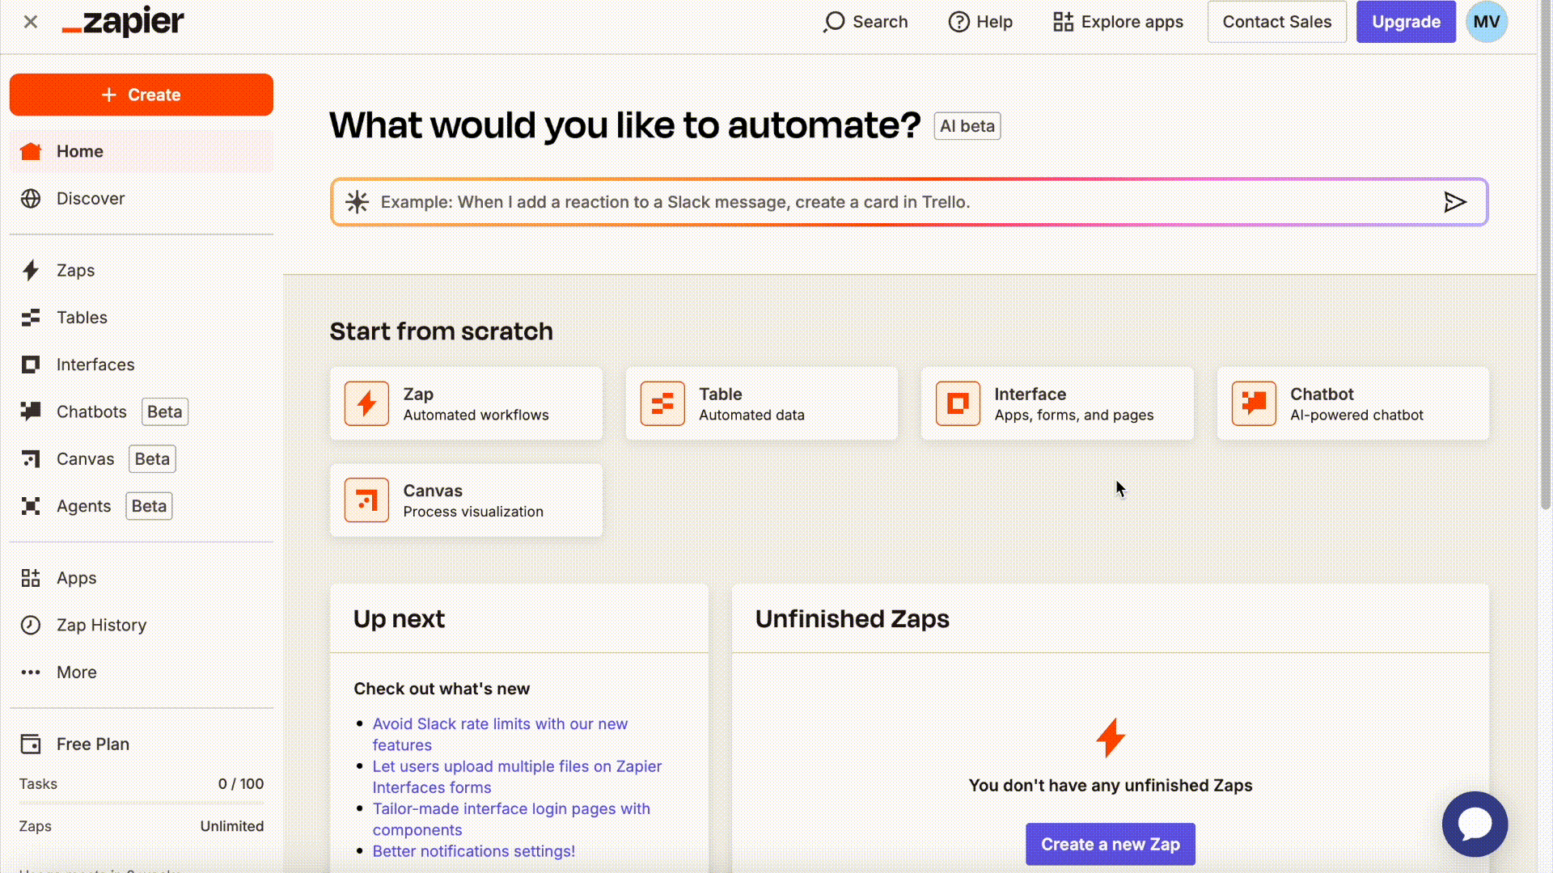Select the Interface card title text
Screen dimensions: 1553x873
(x=1030, y=394)
